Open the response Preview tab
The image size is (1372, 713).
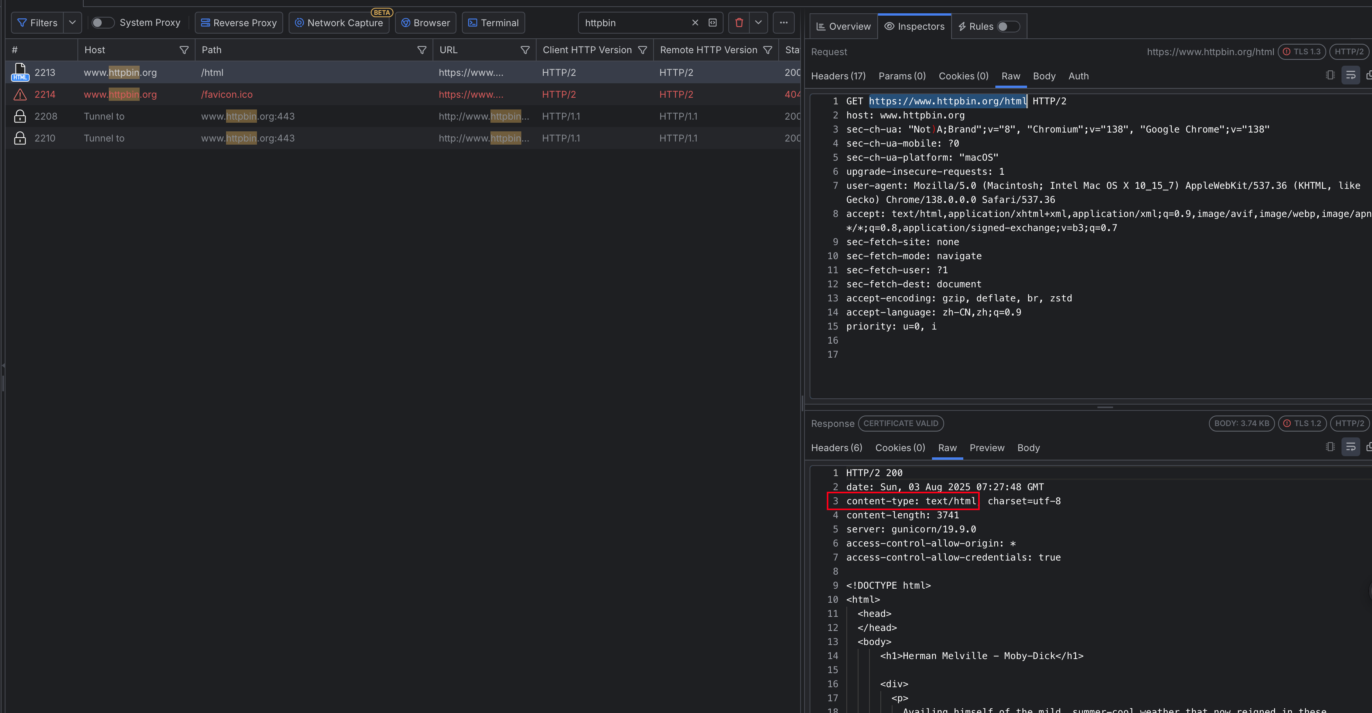click(x=986, y=448)
